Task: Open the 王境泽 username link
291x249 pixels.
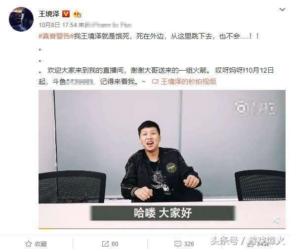Action: coord(49,14)
